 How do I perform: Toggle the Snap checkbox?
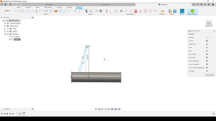coord(207,47)
